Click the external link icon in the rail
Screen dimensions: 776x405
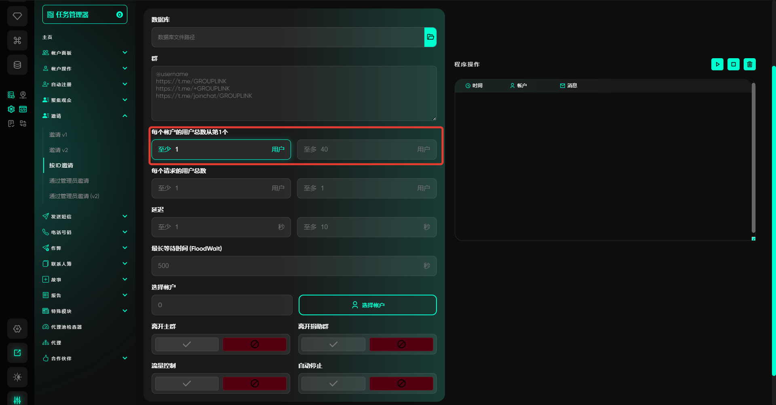click(x=17, y=353)
